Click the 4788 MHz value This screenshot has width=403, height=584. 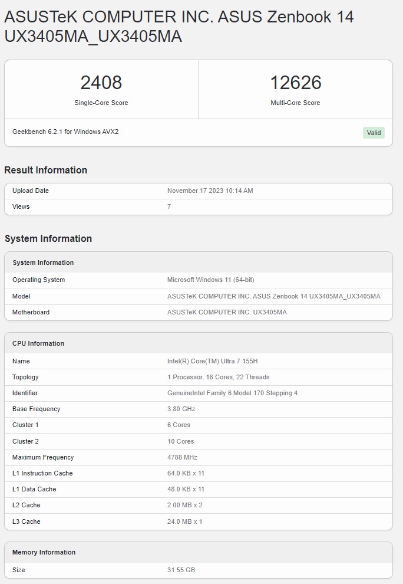click(182, 458)
